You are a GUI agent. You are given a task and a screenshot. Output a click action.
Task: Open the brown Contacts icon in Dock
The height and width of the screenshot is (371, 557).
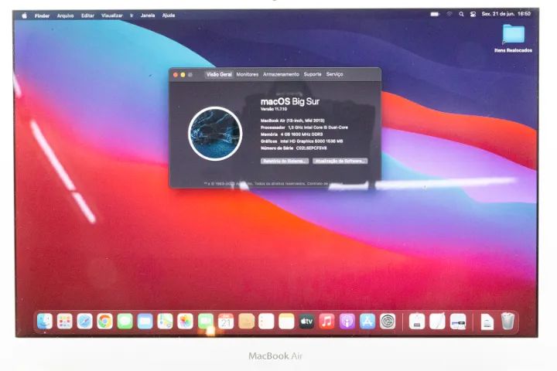tap(246, 322)
